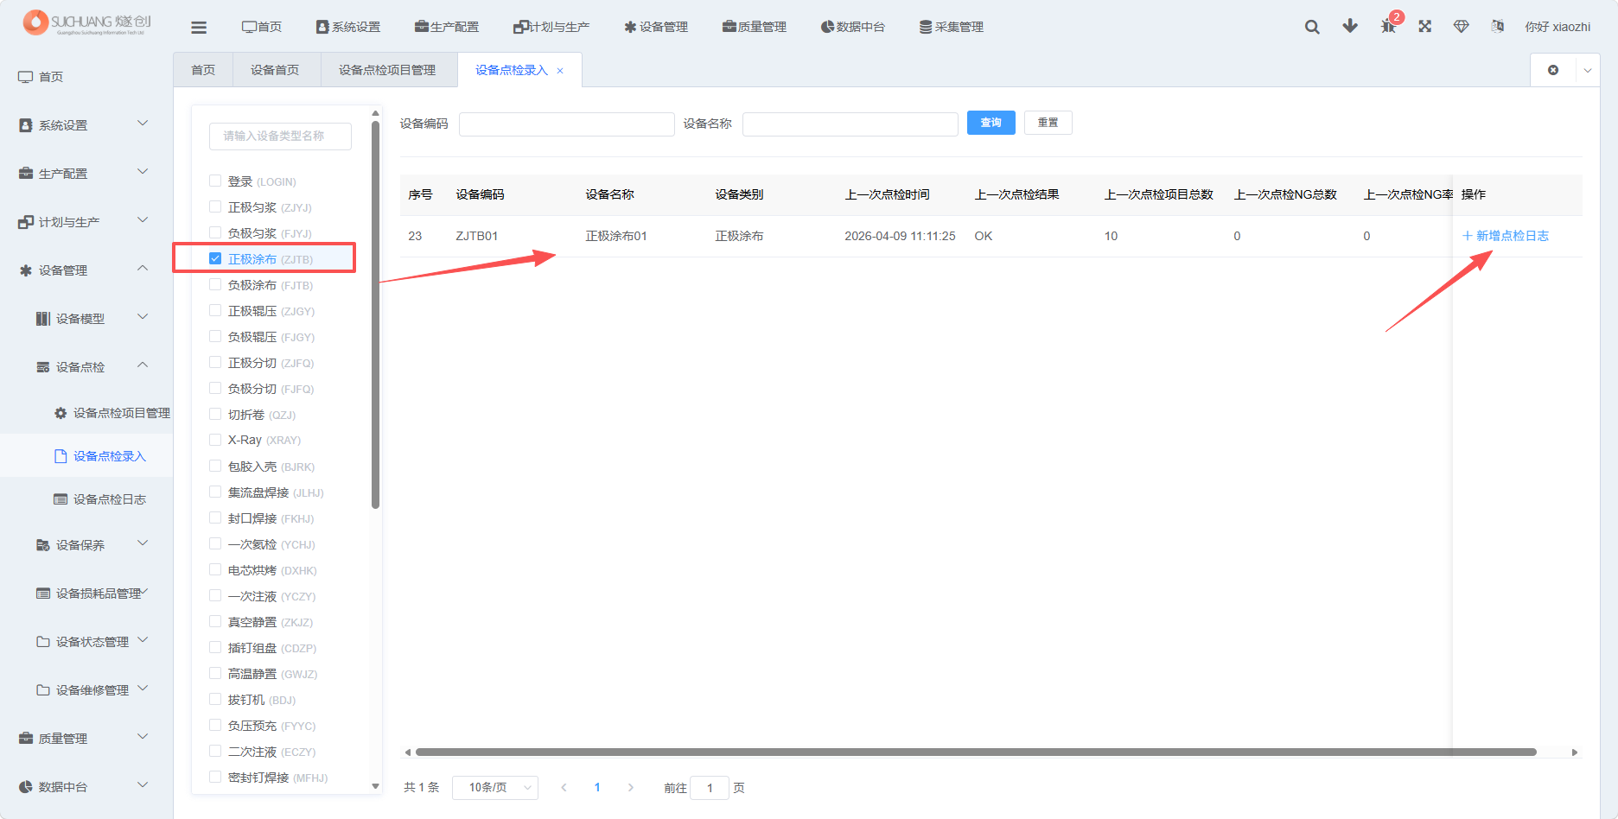The image size is (1618, 819).
Task: Collapse the 设备管理 sidebar chevron
Action: point(143,269)
